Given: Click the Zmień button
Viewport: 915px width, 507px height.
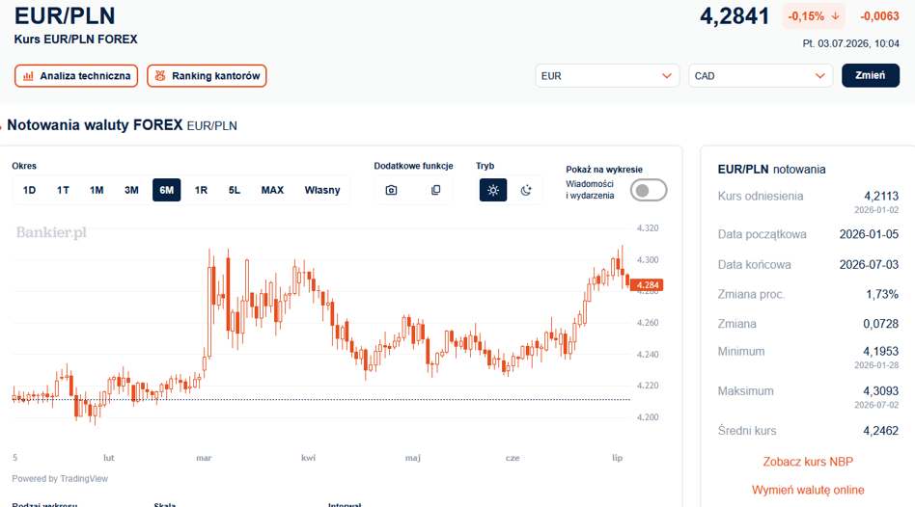Looking at the screenshot, I should [x=870, y=76].
